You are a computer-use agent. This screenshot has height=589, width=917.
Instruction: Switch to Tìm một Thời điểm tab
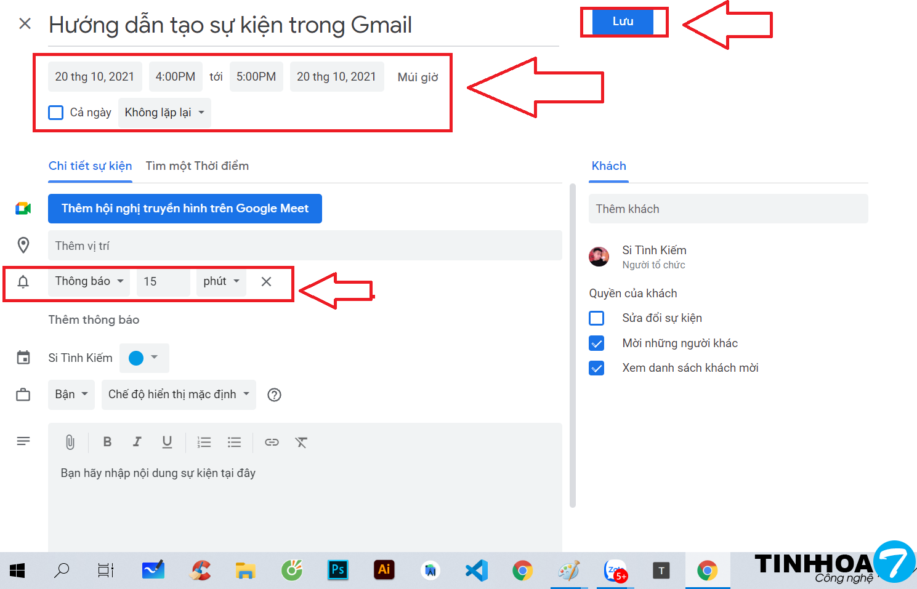click(197, 166)
